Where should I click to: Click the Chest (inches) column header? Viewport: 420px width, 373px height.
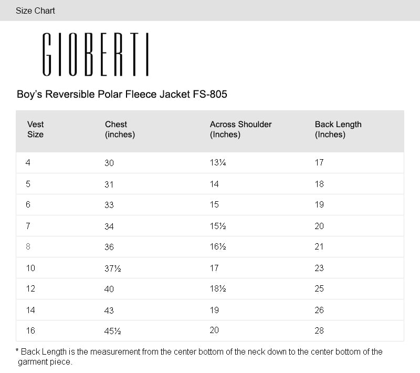[x=120, y=129]
